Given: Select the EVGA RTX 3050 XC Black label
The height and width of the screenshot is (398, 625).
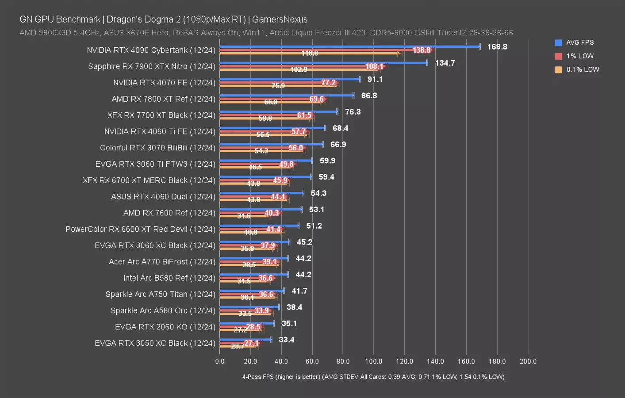Looking at the screenshot, I should 155,343.
